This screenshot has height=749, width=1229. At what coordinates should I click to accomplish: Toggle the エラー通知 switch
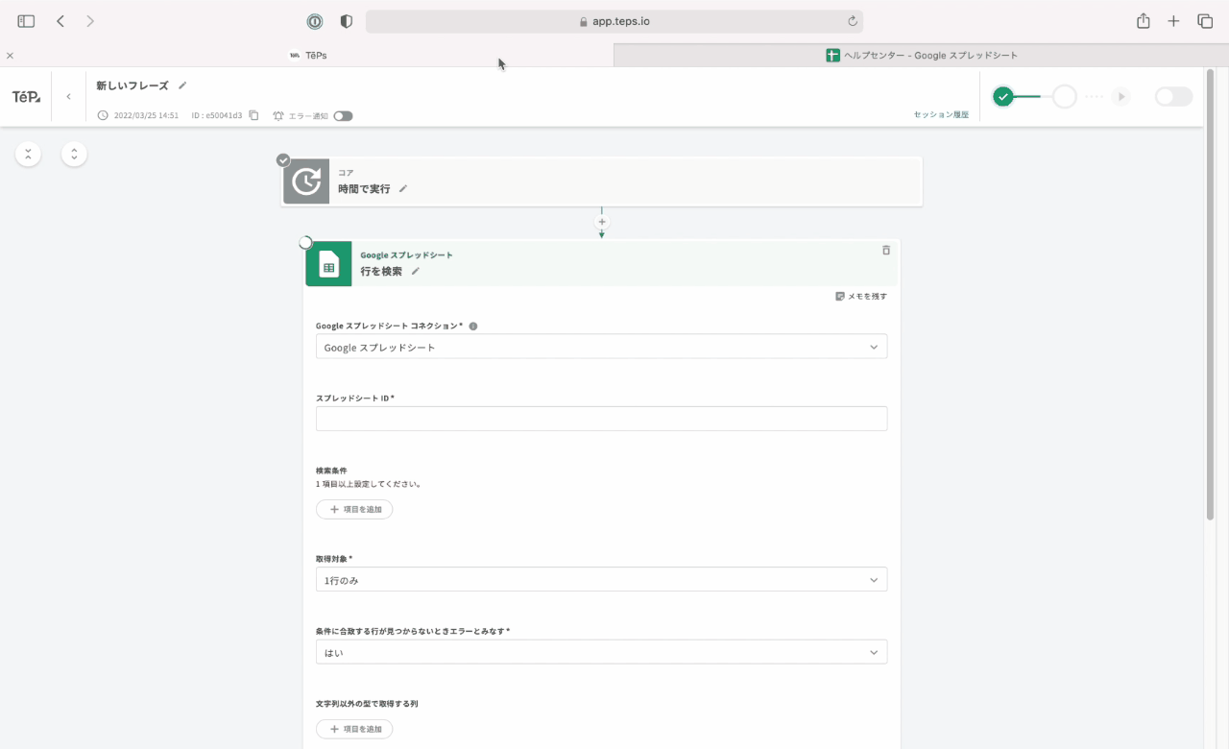(x=343, y=116)
